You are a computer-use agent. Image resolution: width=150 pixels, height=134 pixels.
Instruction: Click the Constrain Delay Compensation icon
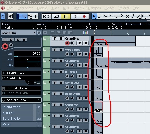coord(11,17)
